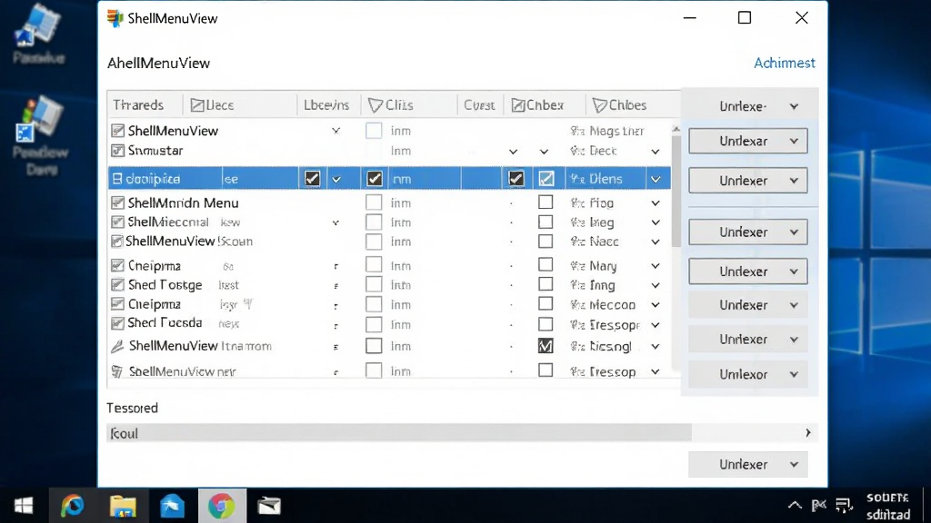Click the 'Tessored' label
The height and width of the screenshot is (523, 931).
(133, 408)
